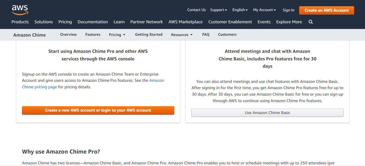Select the Getting Started tab

tap(148, 35)
